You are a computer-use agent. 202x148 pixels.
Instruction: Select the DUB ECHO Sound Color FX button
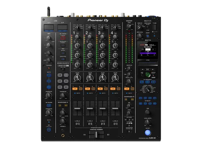click(x=66, y=75)
